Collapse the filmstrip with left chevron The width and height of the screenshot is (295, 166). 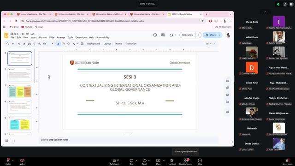14,141
